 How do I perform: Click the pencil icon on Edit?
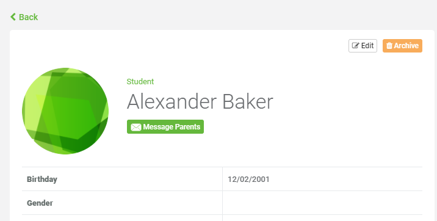[355, 46]
